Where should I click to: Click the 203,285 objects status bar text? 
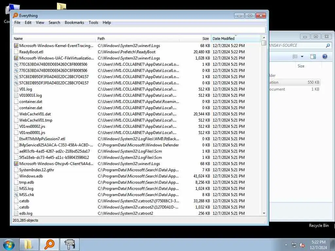26,220
